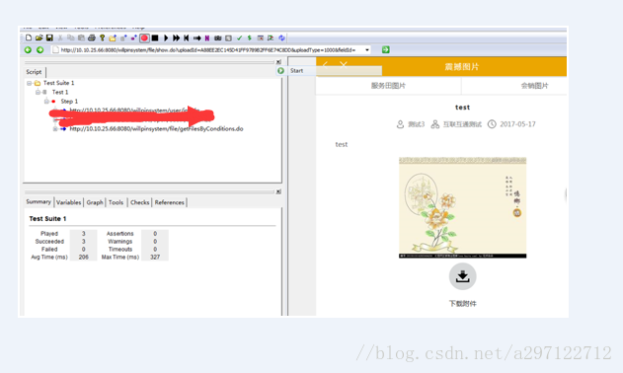The image size is (623, 373).
Task: Capture a screenshot with the camera icon
Action: 218,37
